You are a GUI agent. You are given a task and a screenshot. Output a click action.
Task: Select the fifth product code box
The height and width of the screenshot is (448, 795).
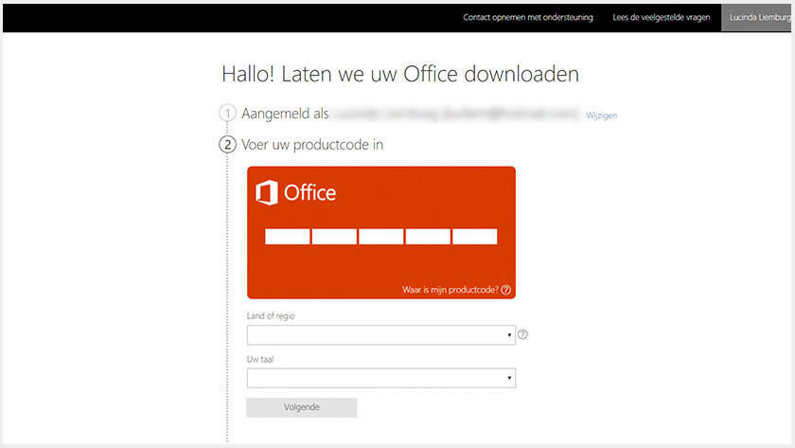[475, 237]
